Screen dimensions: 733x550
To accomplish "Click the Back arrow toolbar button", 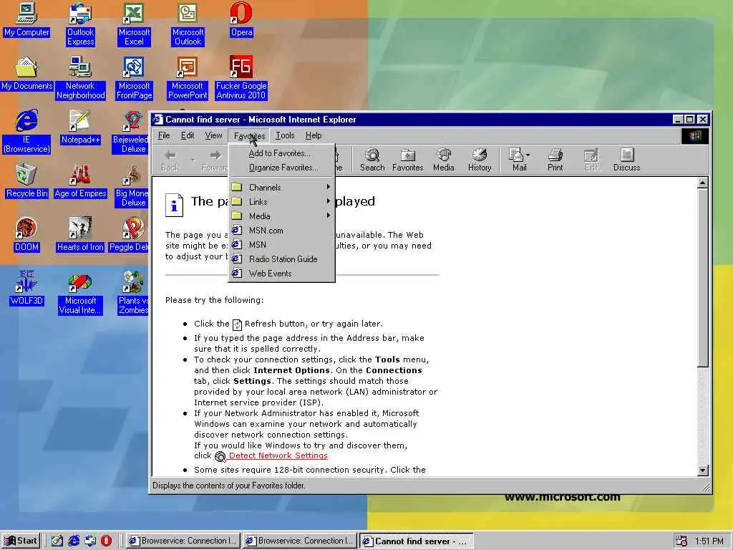I will click(170, 160).
